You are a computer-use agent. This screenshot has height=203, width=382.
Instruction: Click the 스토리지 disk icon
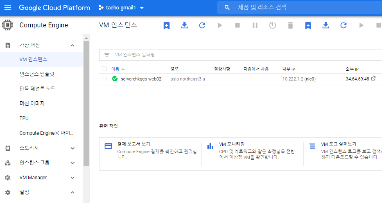[x=8, y=148]
